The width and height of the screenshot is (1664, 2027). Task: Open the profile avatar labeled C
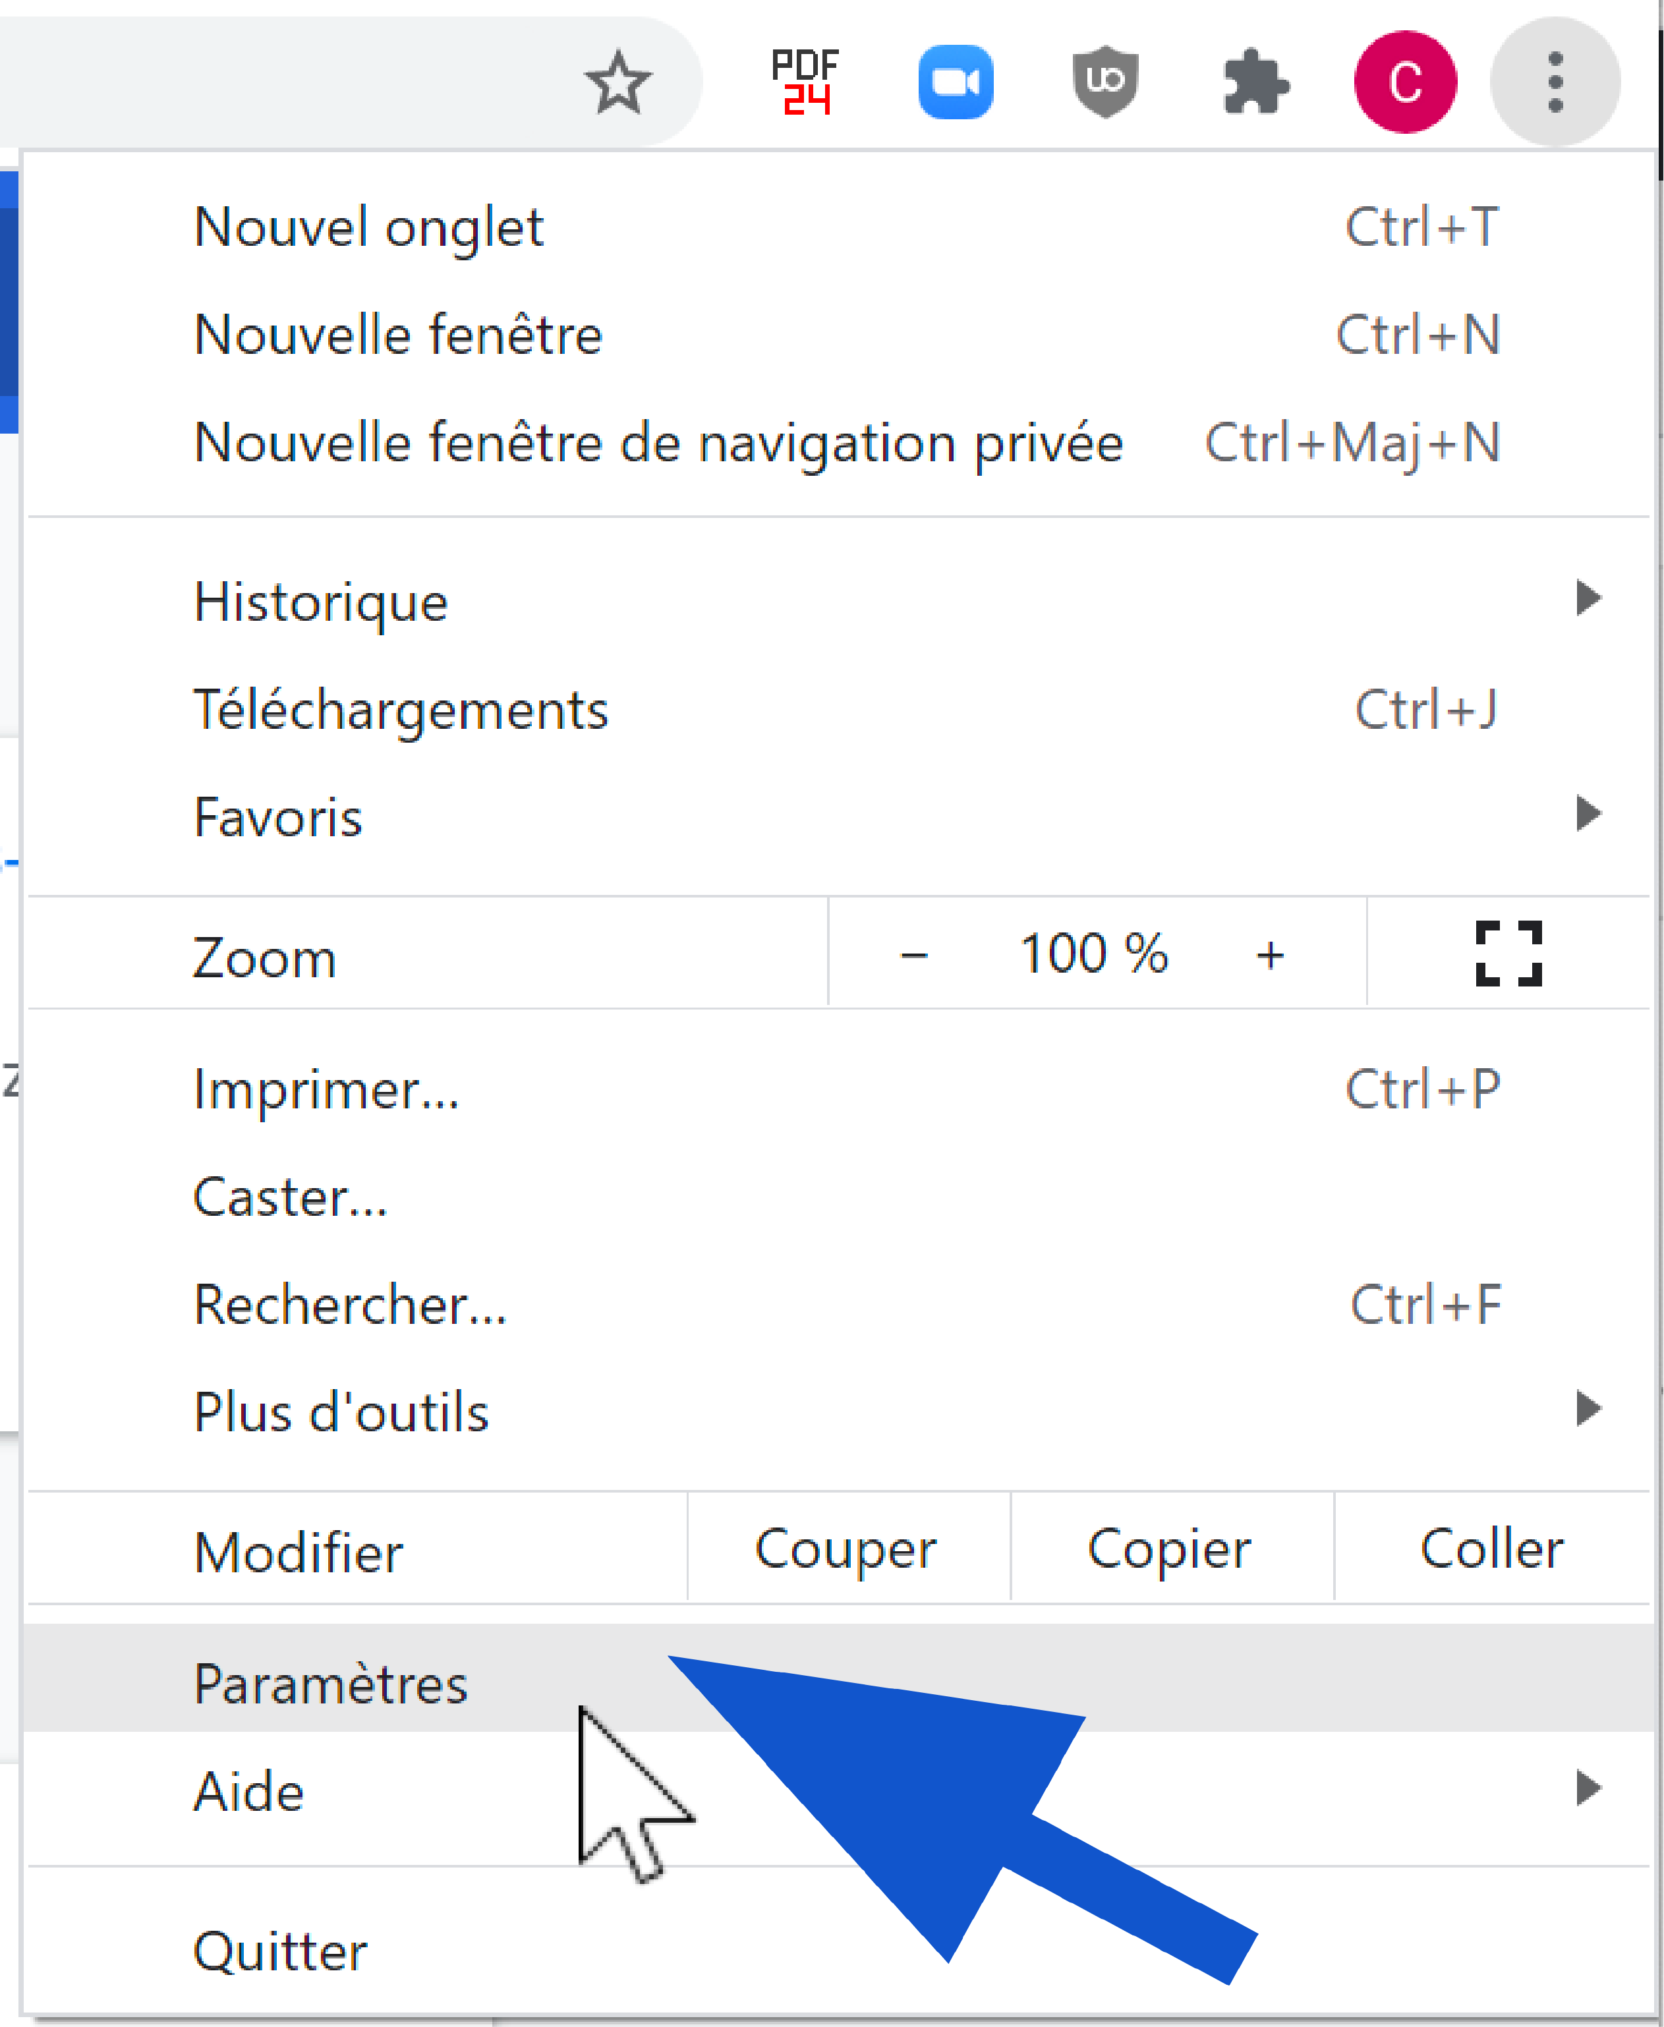click(1405, 82)
